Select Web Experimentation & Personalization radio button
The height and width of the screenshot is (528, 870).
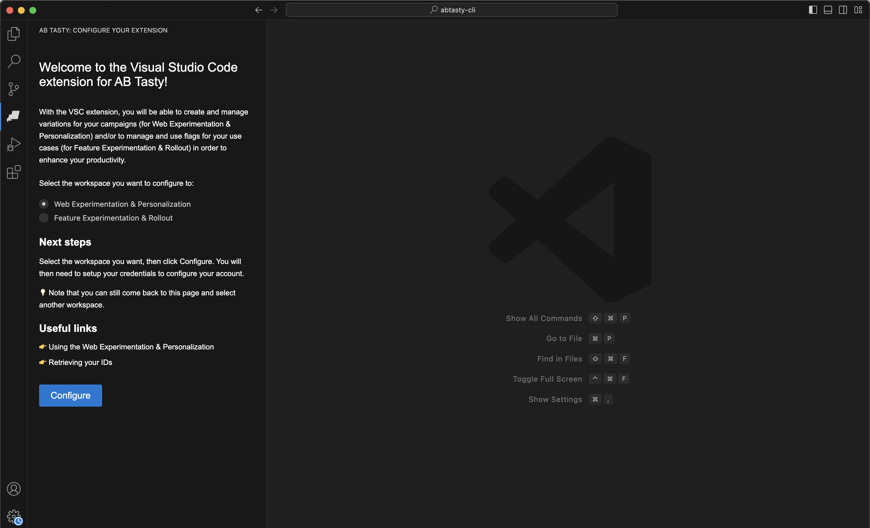coord(44,204)
